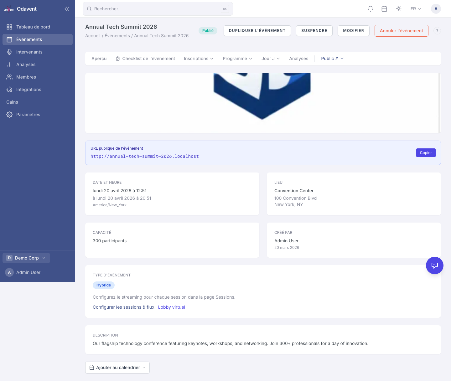The height and width of the screenshot is (381, 451).
Task: Click the 20 mars 2026 creation date
Action: click(287, 248)
